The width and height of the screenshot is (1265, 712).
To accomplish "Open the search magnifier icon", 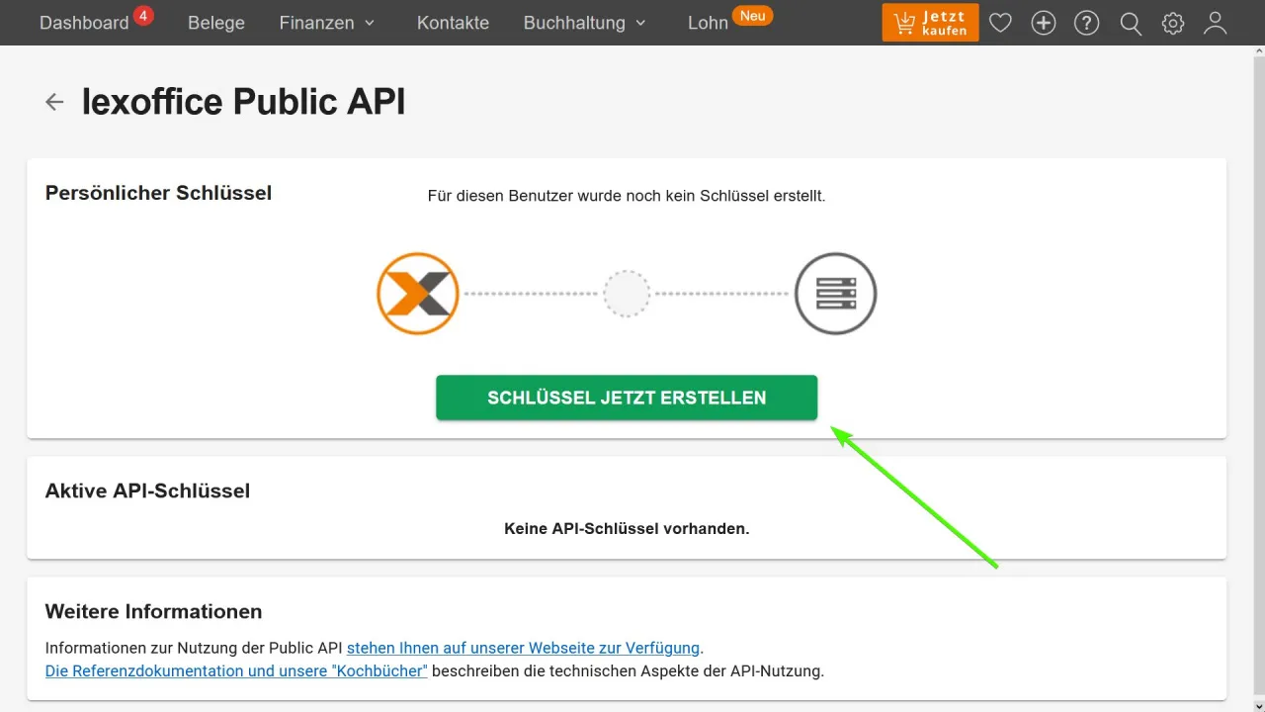I will coord(1130,23).
